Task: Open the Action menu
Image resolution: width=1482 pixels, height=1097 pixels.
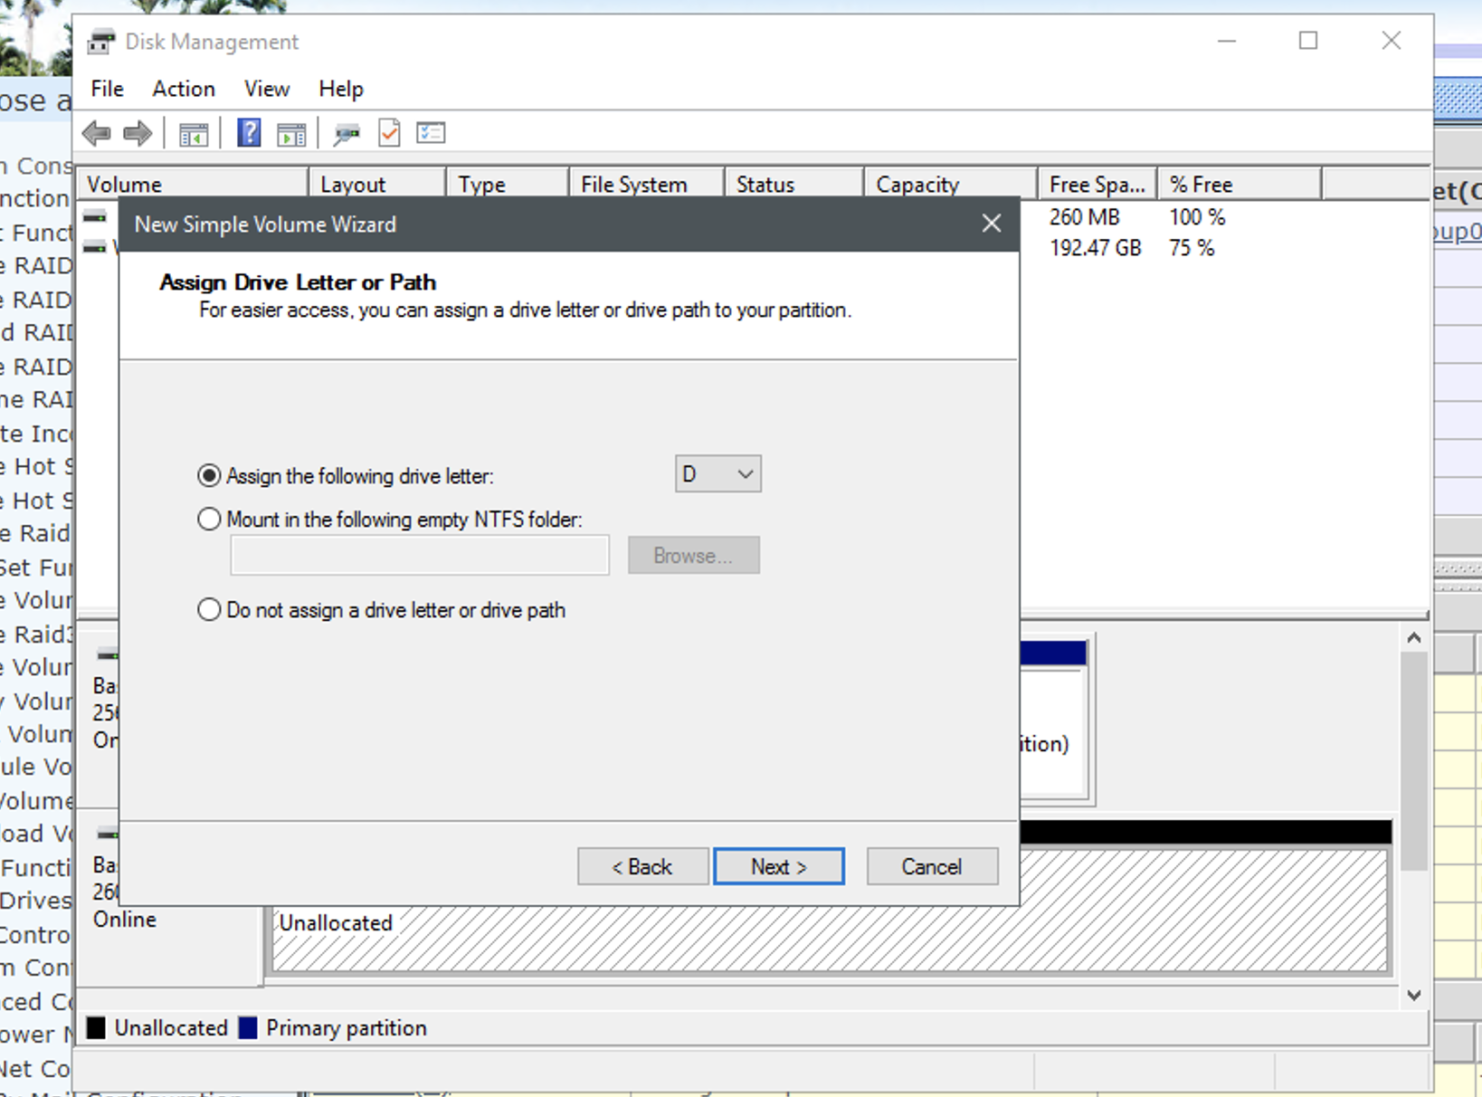Action: tap(184, 89)
